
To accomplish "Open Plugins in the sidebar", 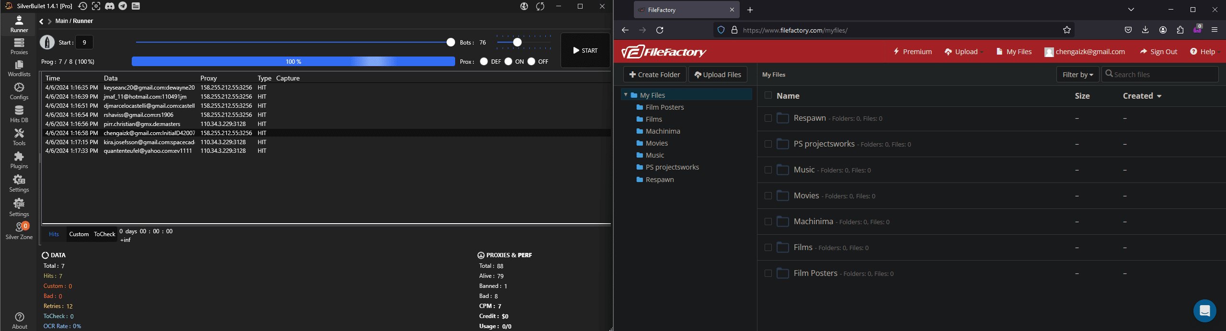I will [x=19, y=160].
